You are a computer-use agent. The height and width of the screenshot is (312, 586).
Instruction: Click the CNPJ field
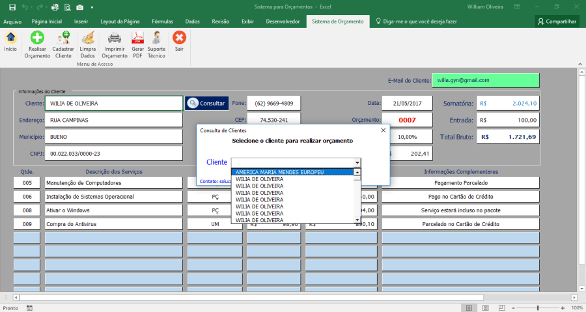(113, 154)
